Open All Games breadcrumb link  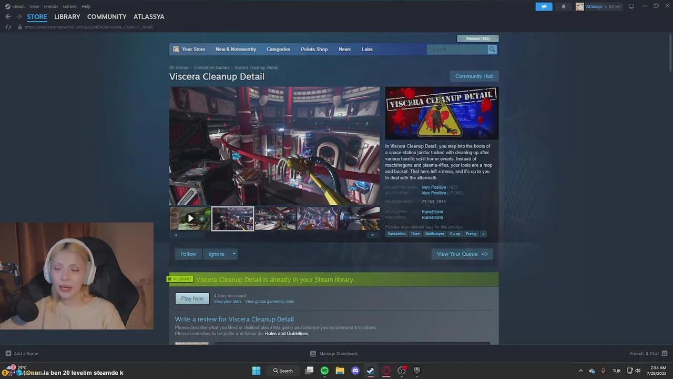179,67
